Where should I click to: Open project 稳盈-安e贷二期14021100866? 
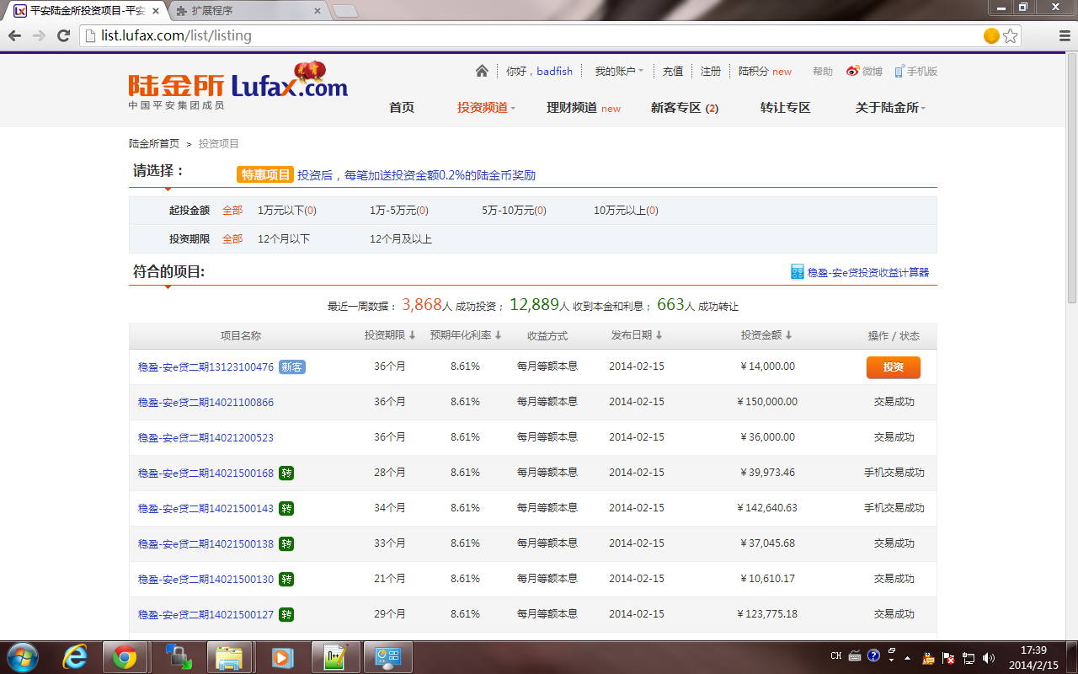205,403
